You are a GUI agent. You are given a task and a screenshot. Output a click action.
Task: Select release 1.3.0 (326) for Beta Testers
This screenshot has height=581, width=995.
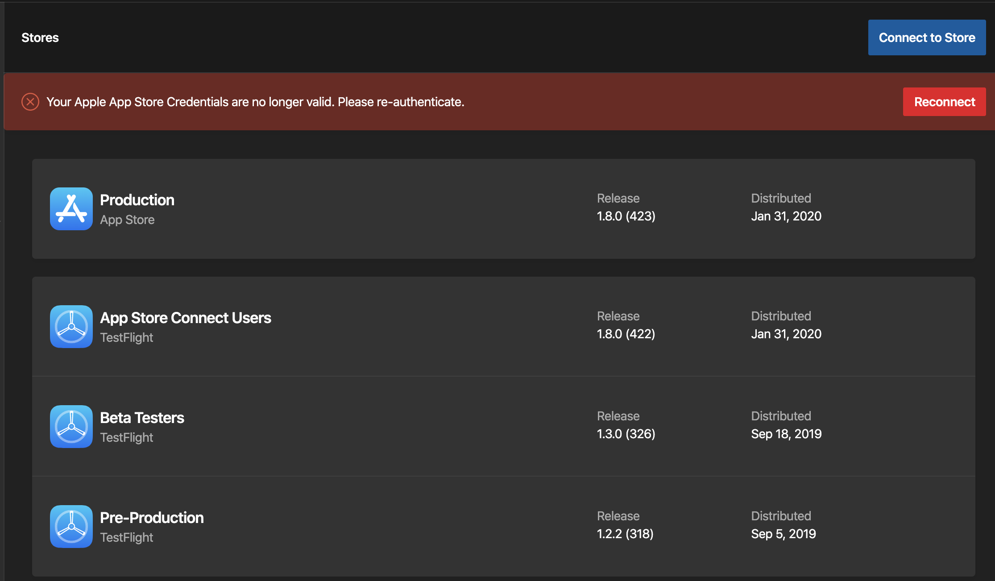(626, 434)
